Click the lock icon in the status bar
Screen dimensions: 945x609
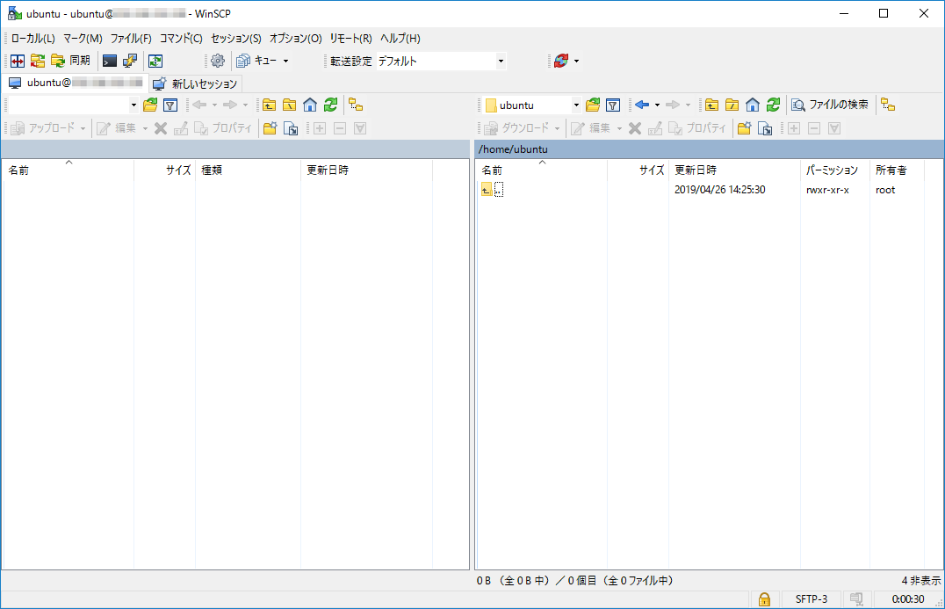764,599
